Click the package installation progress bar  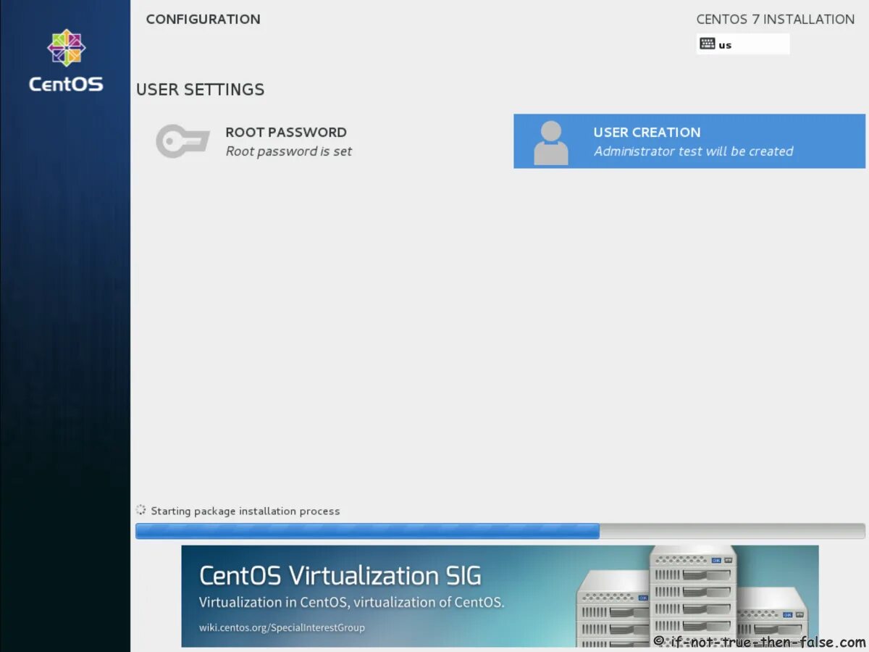click(x=500, y=531)
